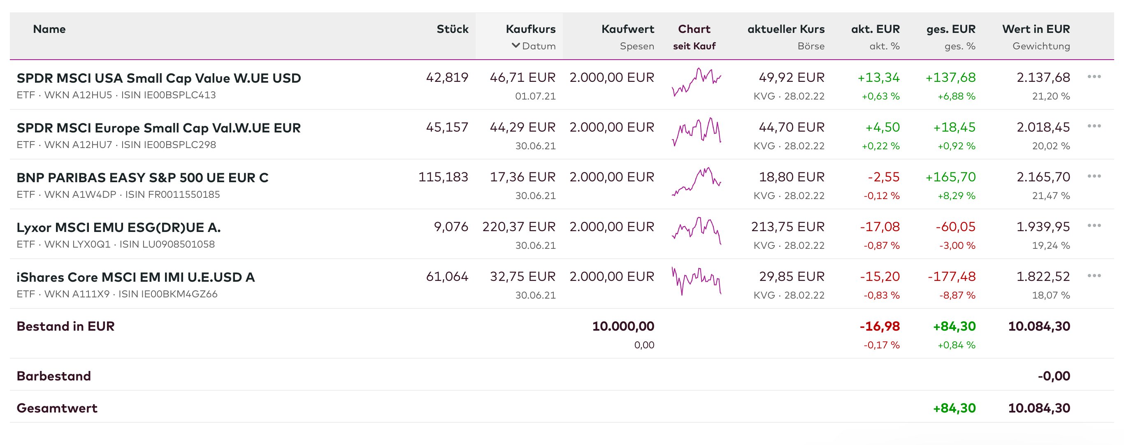Sort by Stück column header
This screenshot has width=1124, height=445.
452,29
